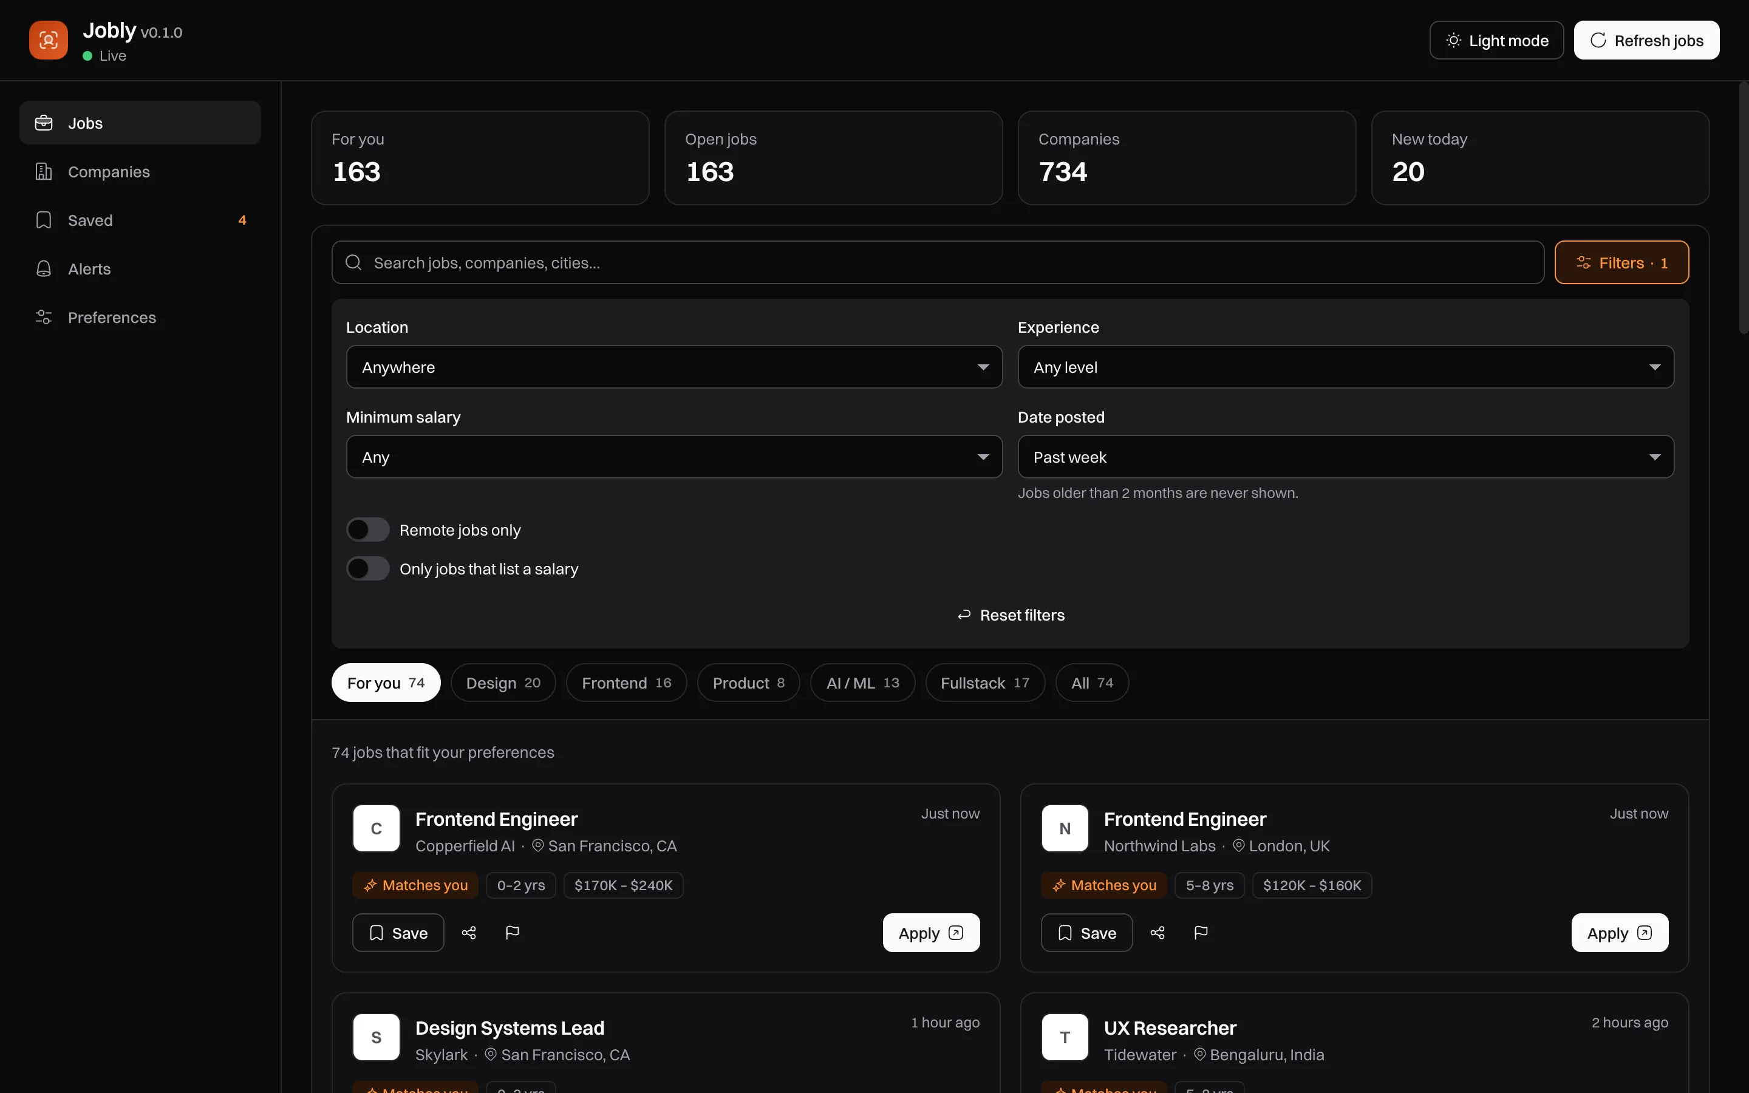Screen dimensions: 1749x1093
Task: Click the green Live status dot
Action: pyautogui.click(x=87, y=56)
